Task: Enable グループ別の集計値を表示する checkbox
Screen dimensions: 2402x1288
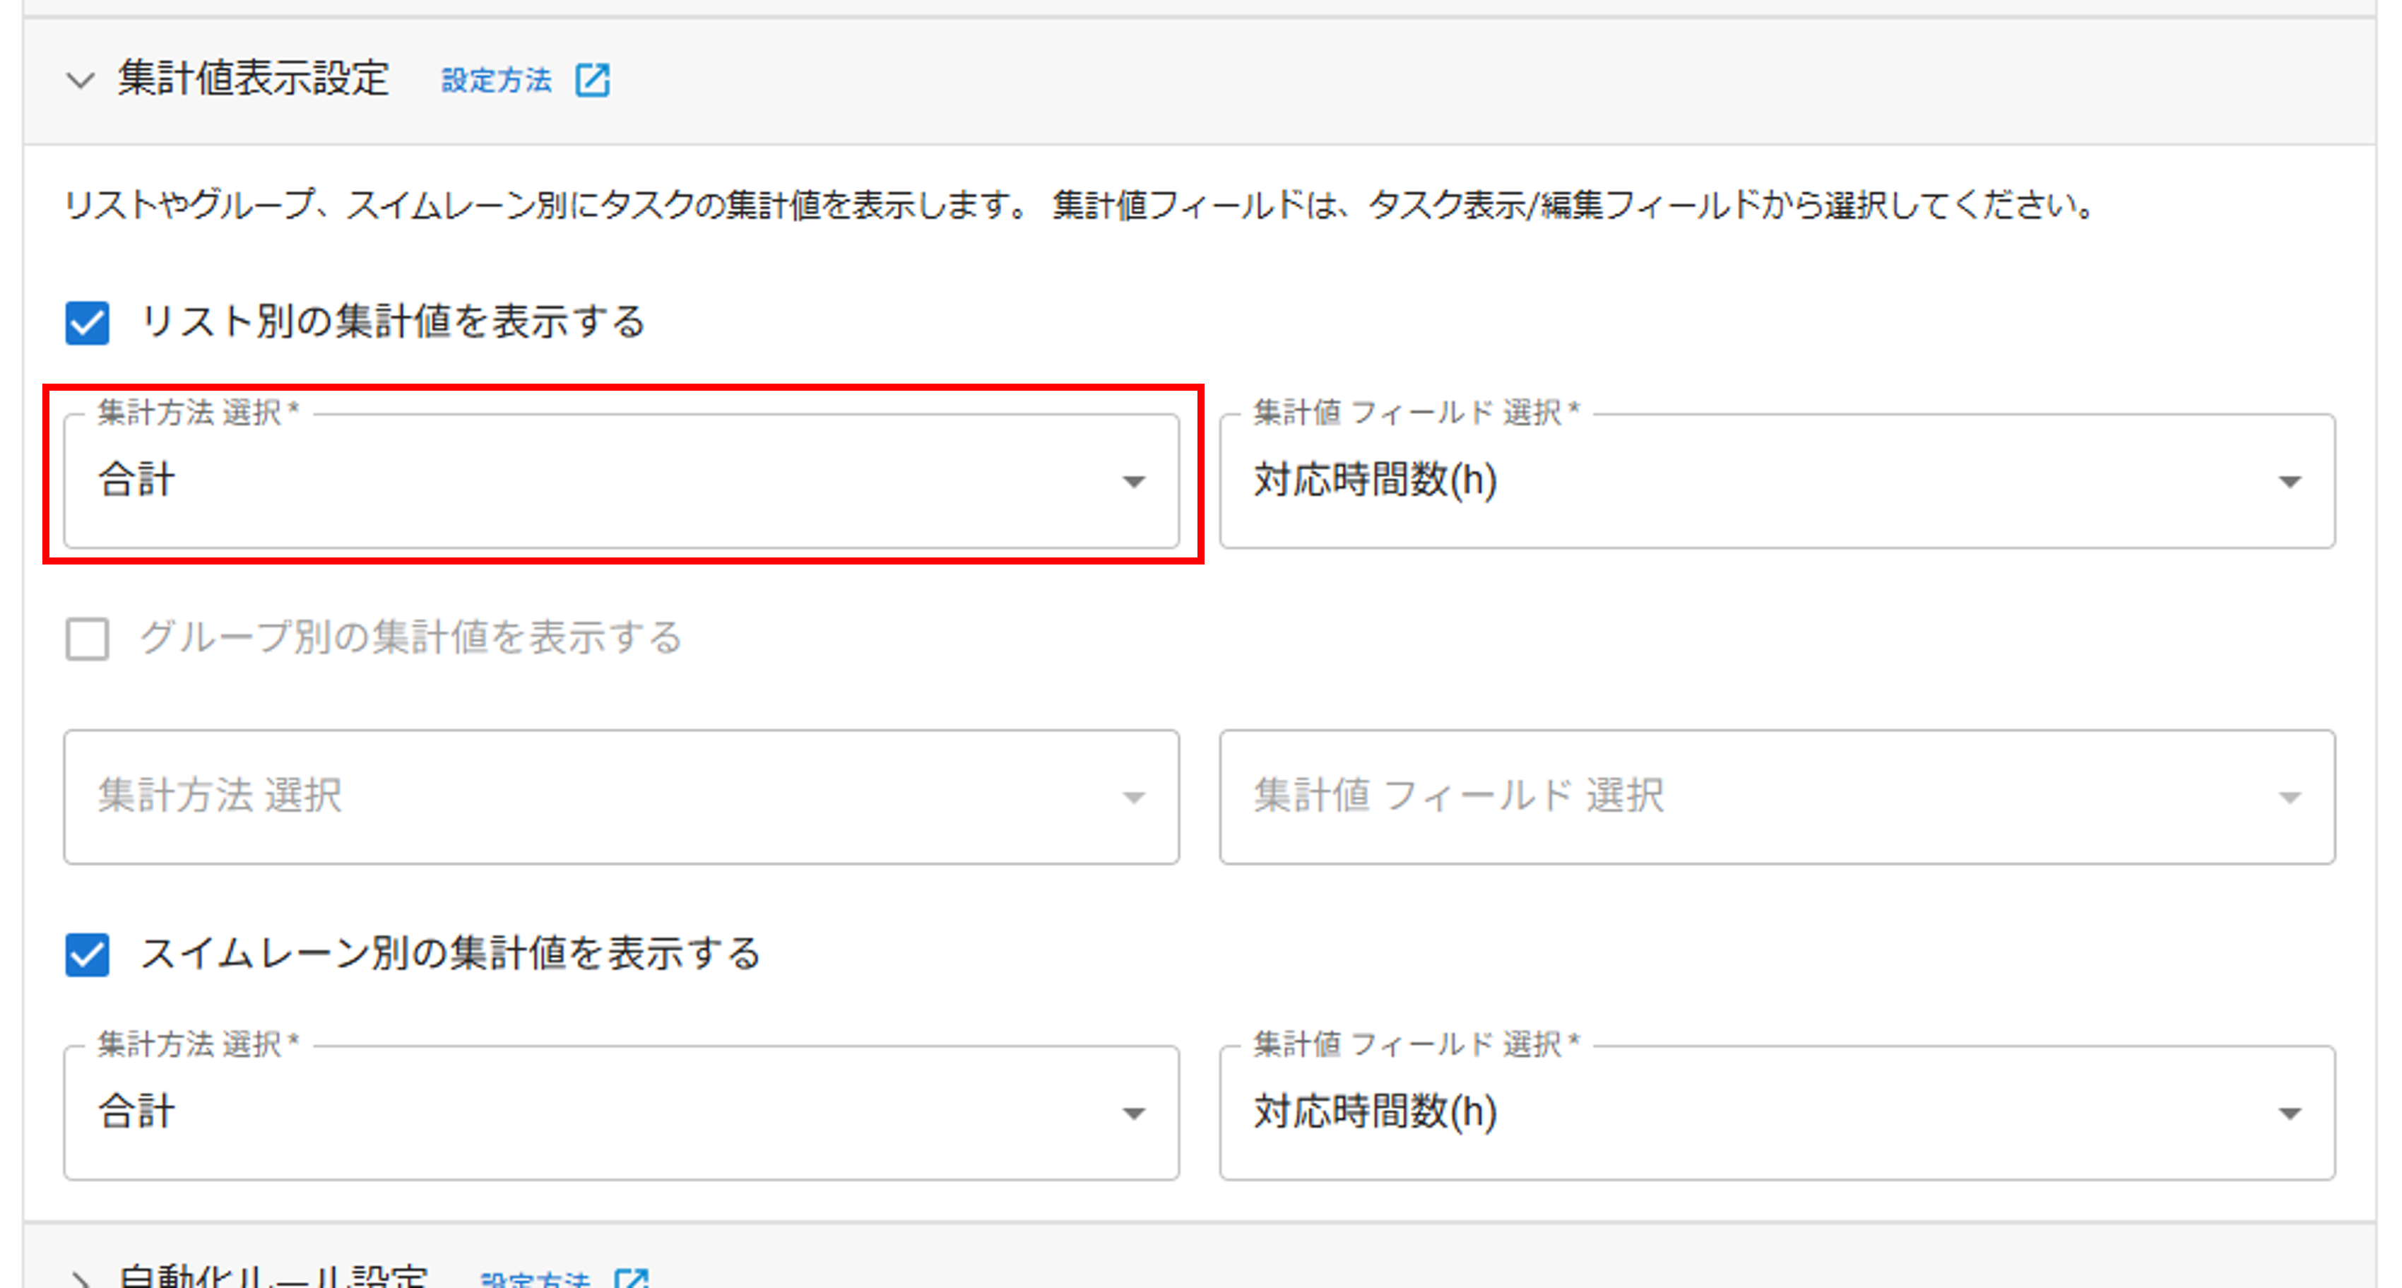Action: click(87, 639)
